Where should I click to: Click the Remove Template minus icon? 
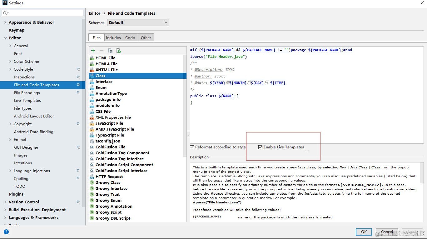pyautogui.click(x=102, y=51)
